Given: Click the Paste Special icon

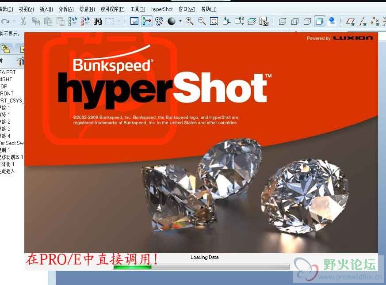Looking at the screenshot, I should pos(61,21).
